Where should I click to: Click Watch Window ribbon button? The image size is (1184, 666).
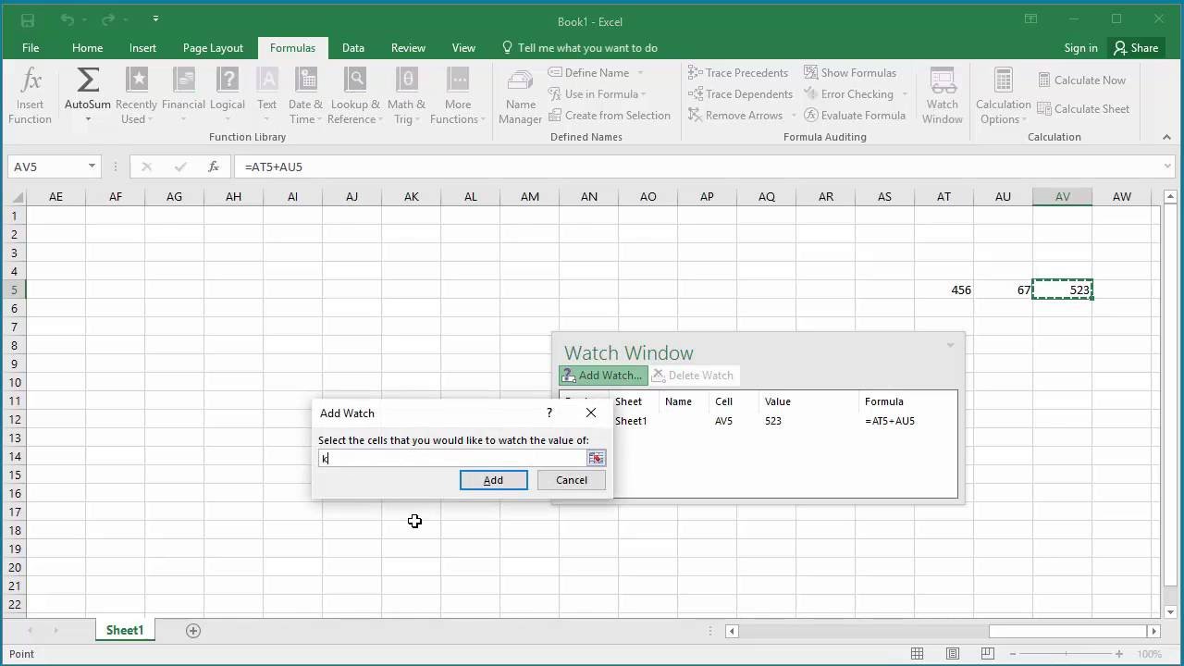point(943,96)
